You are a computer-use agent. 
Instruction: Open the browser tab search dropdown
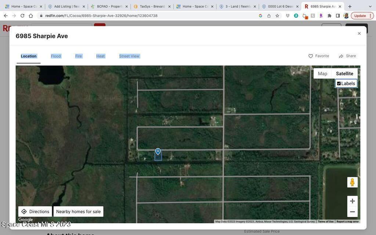370,6
